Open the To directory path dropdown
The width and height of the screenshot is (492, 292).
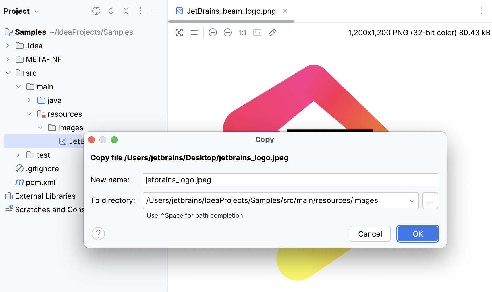coord(412,201)
